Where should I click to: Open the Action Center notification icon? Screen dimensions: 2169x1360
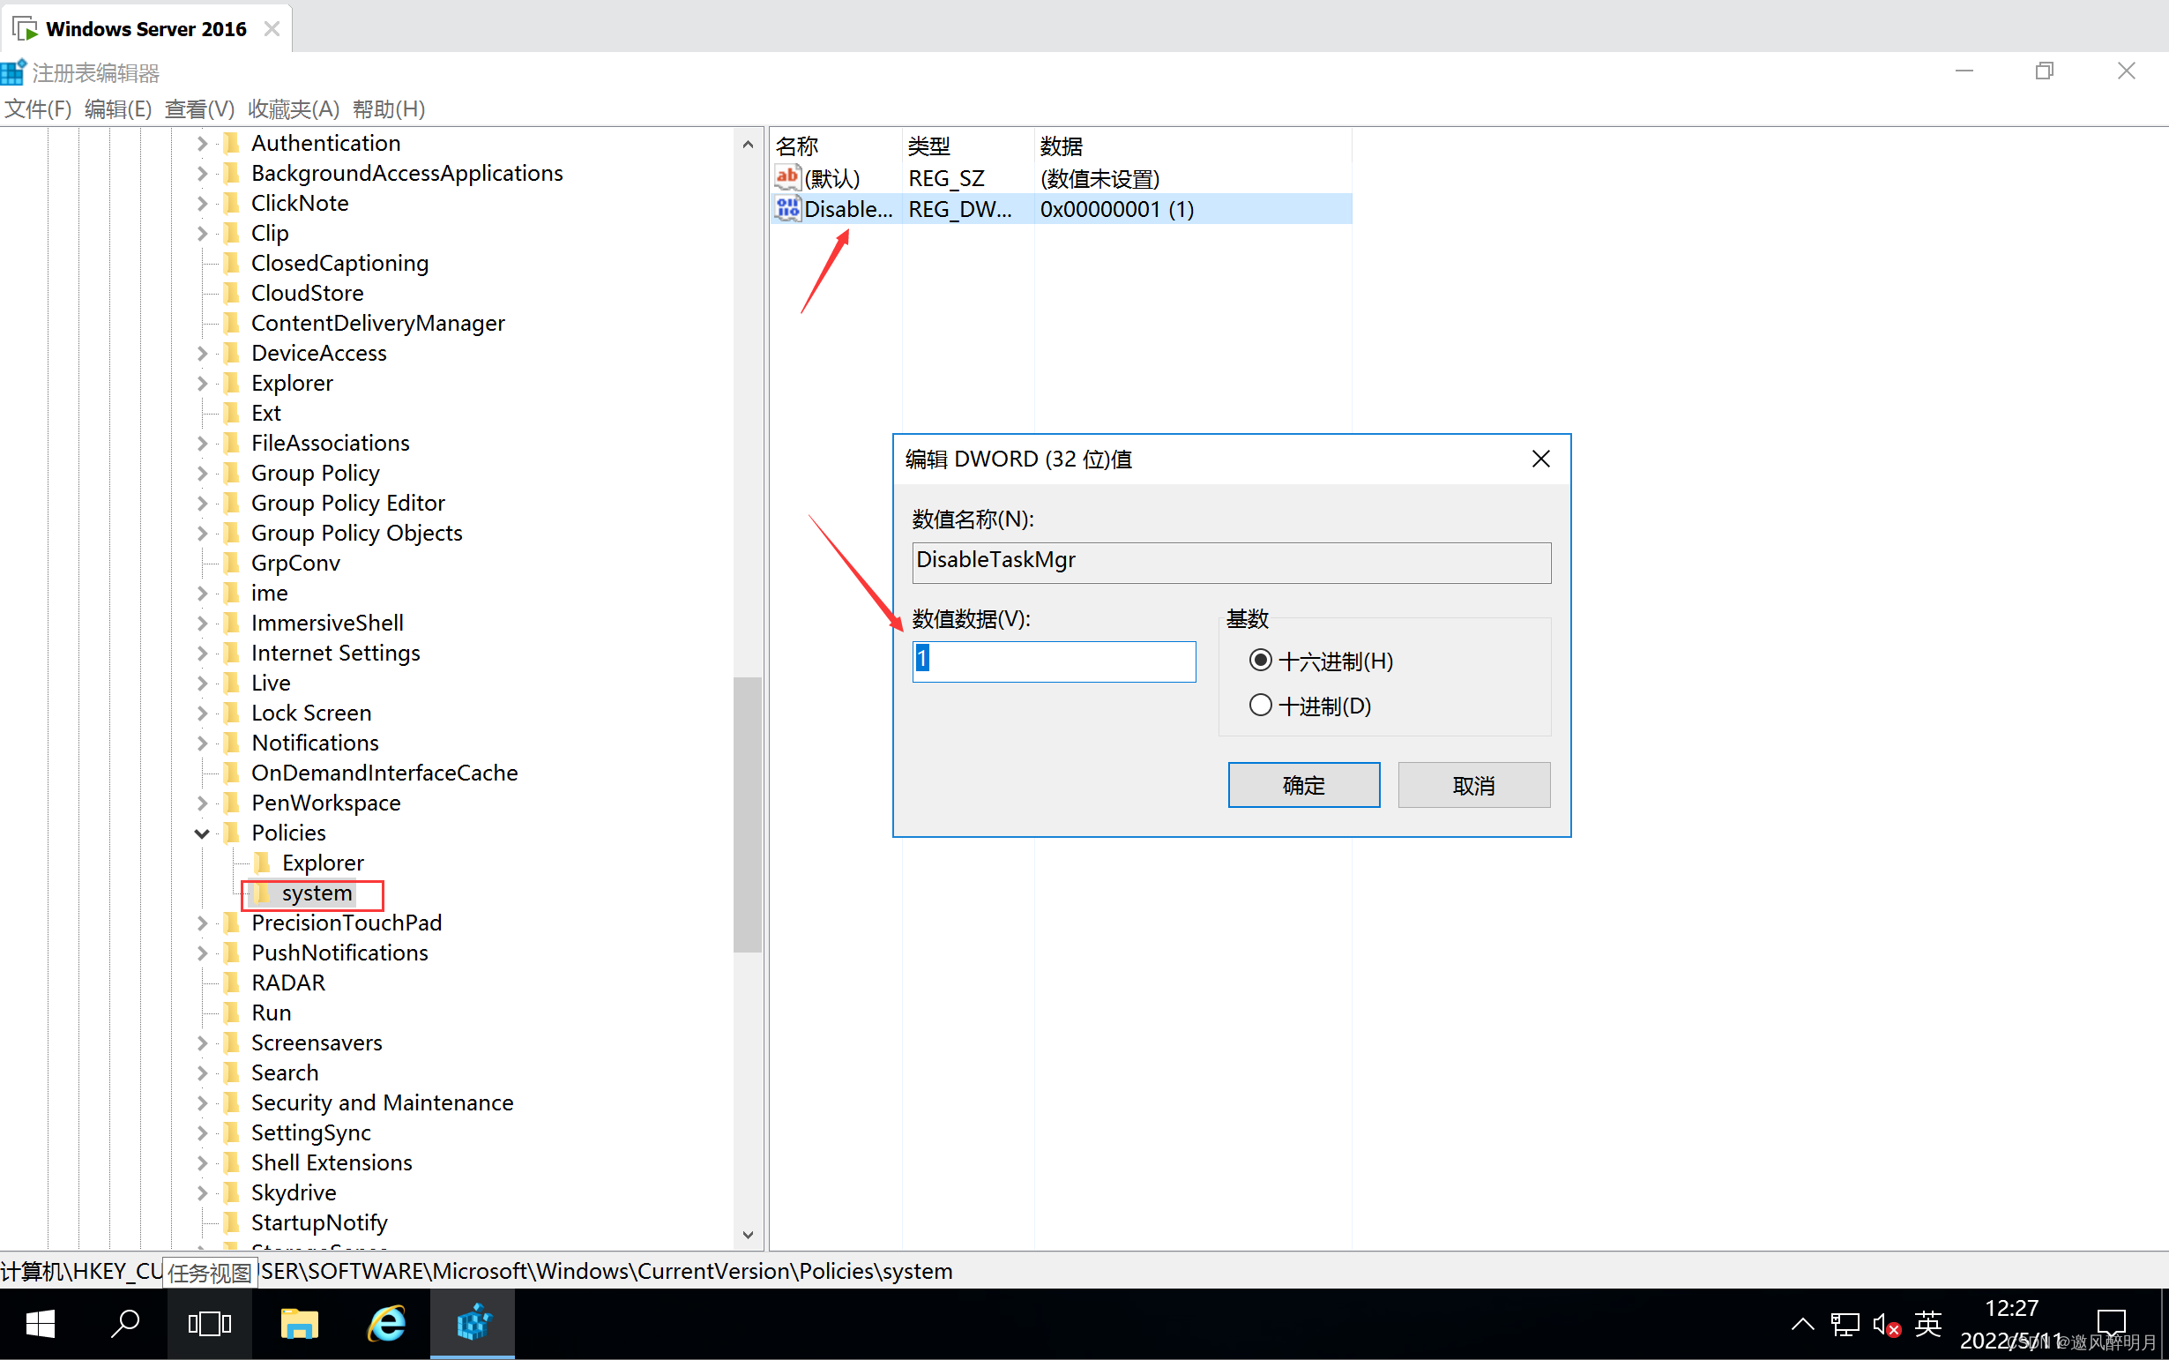click(x=2111, y=1323)
